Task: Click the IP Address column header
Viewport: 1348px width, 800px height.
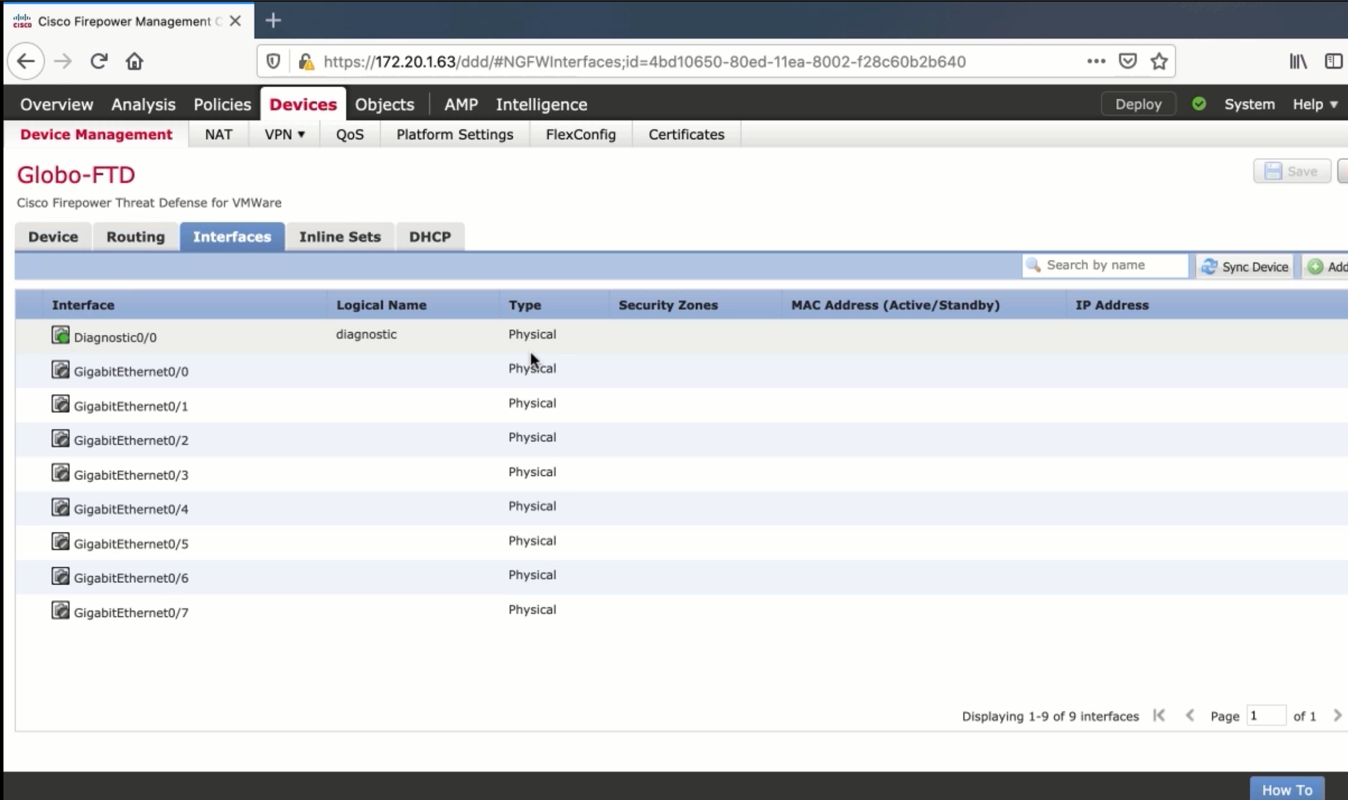Action: [1208, 305]
